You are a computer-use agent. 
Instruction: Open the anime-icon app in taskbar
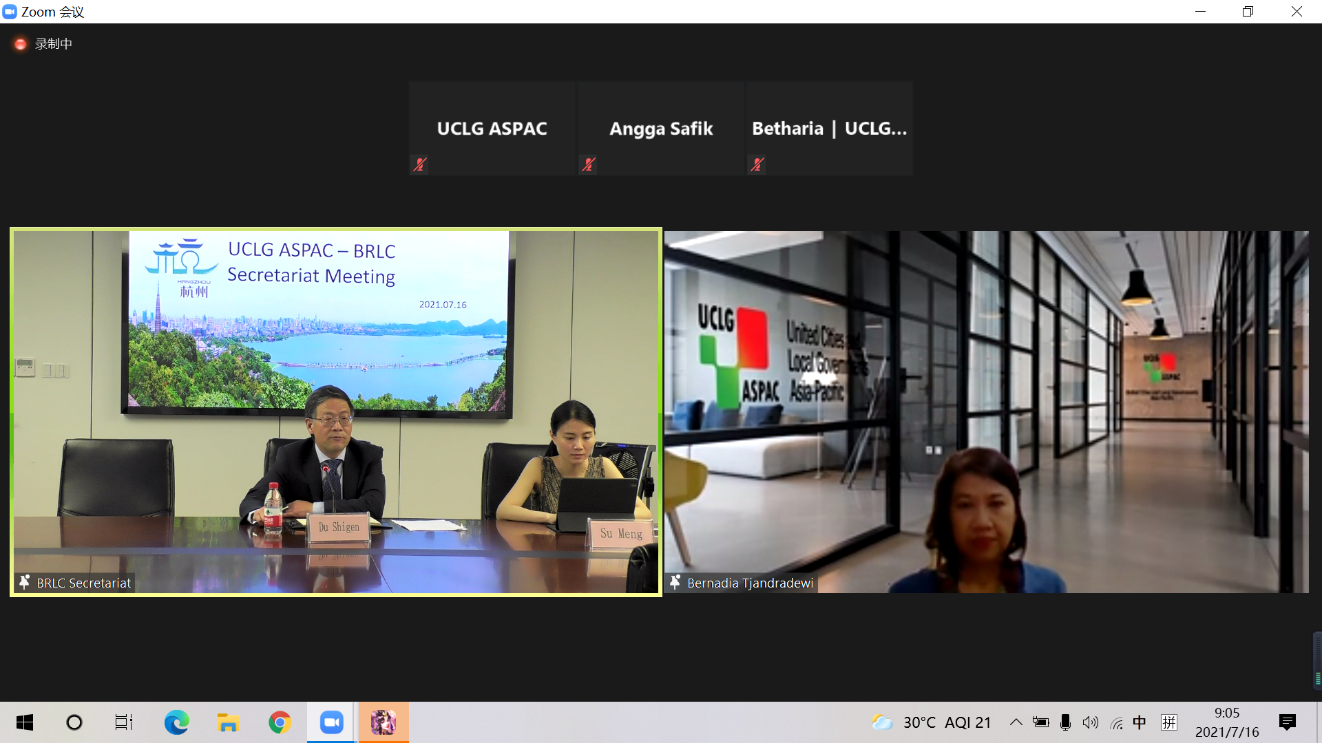click(384, 722)
